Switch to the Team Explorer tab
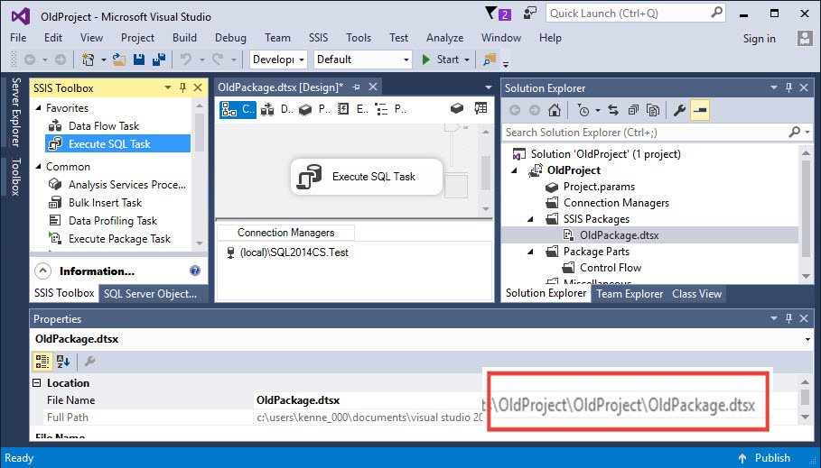Viewport: 821px width, 468px height. [x=630, y=294]
